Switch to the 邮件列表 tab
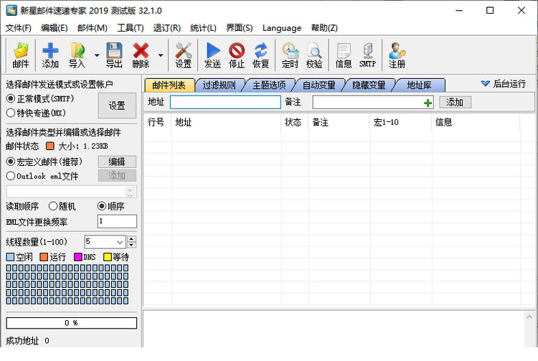538x361 pixels. point(169,85)
